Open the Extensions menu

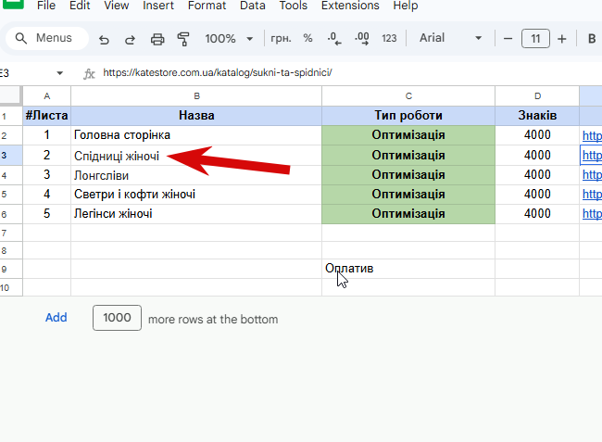tap(350, 6)
